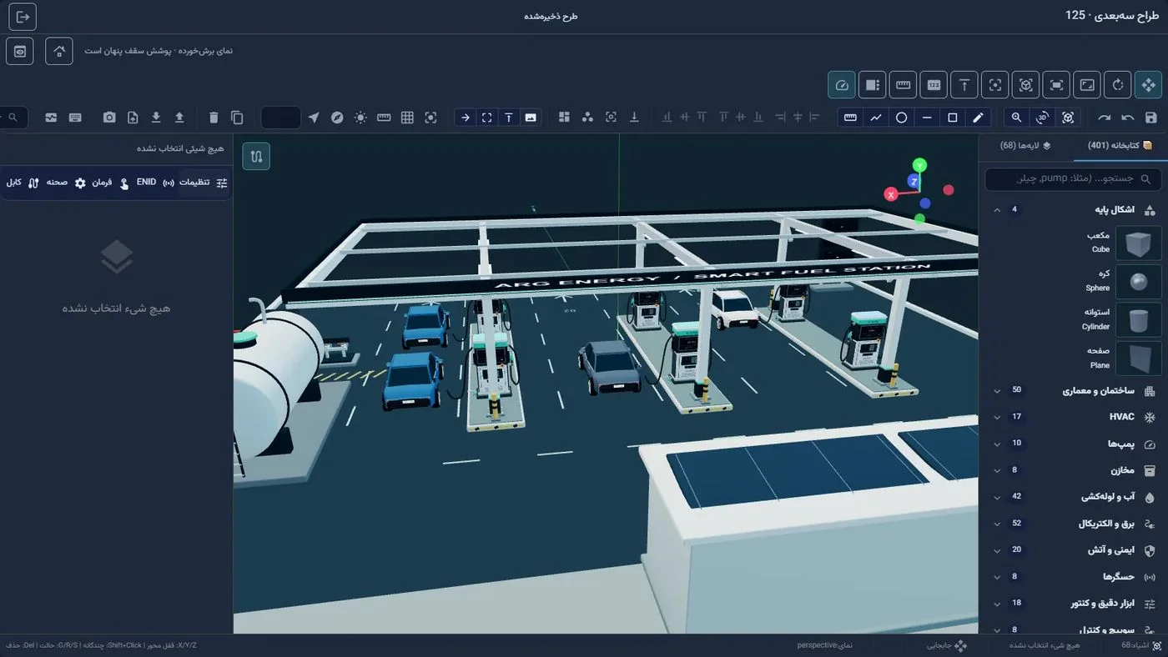This screenshot has height=657, width=1168.
Task: Toggle the speedometer gauge button
Action: (841, 84)
